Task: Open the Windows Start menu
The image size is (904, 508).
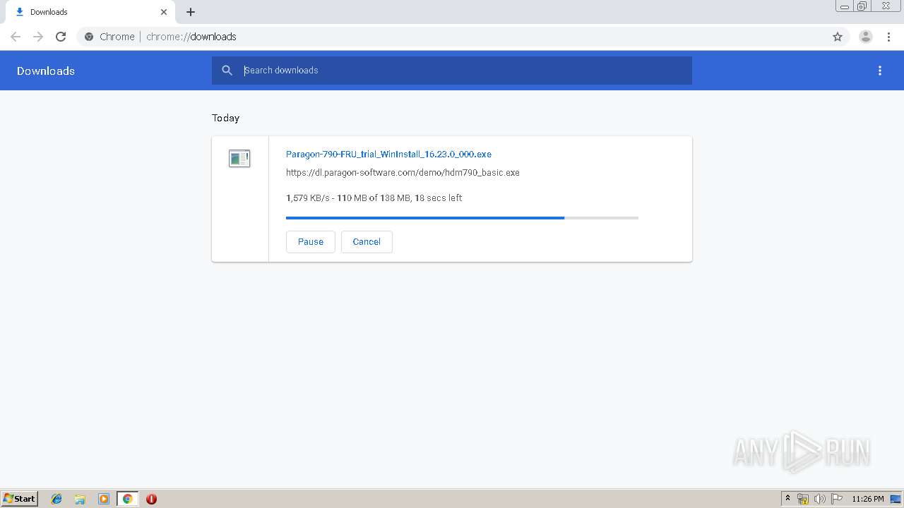Action: (20, 499)
